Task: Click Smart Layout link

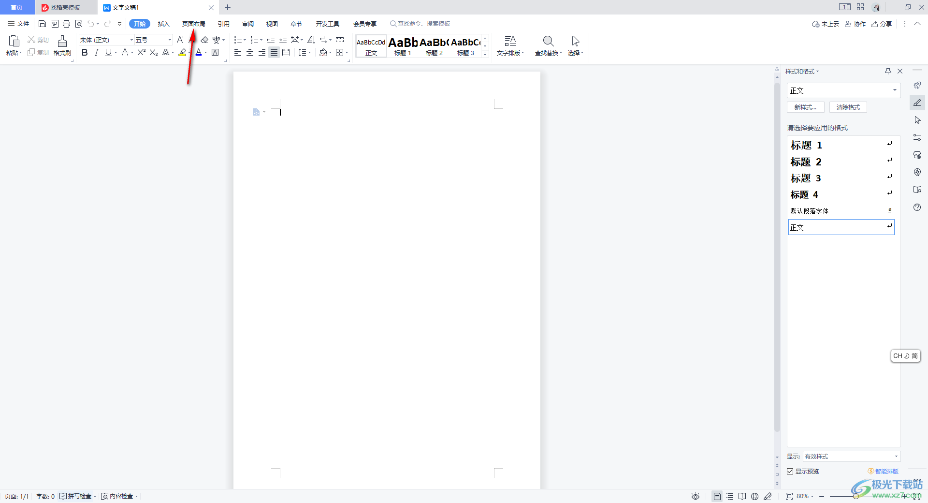Action: (x=883, y=471)
